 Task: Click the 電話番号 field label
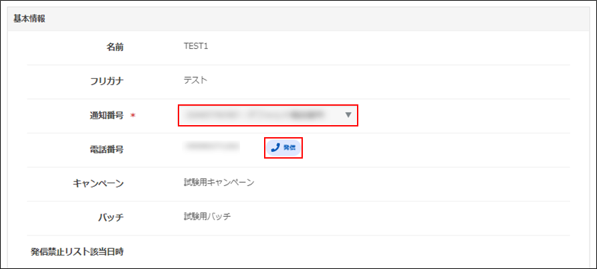point(106,149)
